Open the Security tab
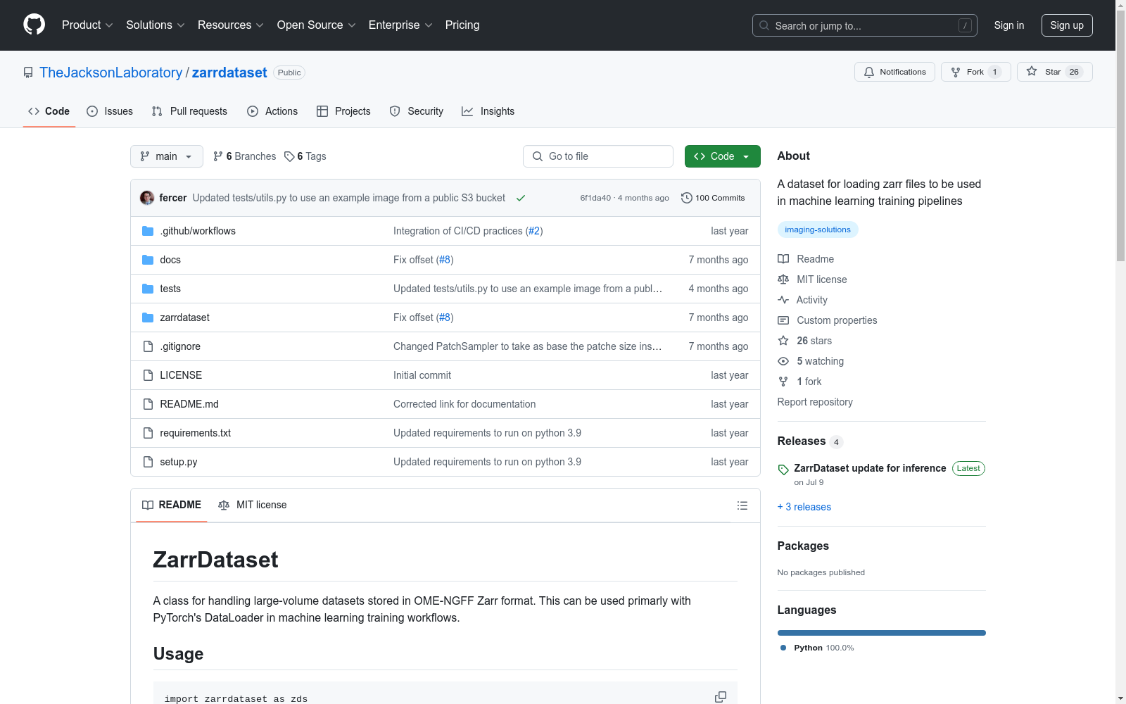The width and height of the screenshot is (1126, 704). tap(417, 111)
